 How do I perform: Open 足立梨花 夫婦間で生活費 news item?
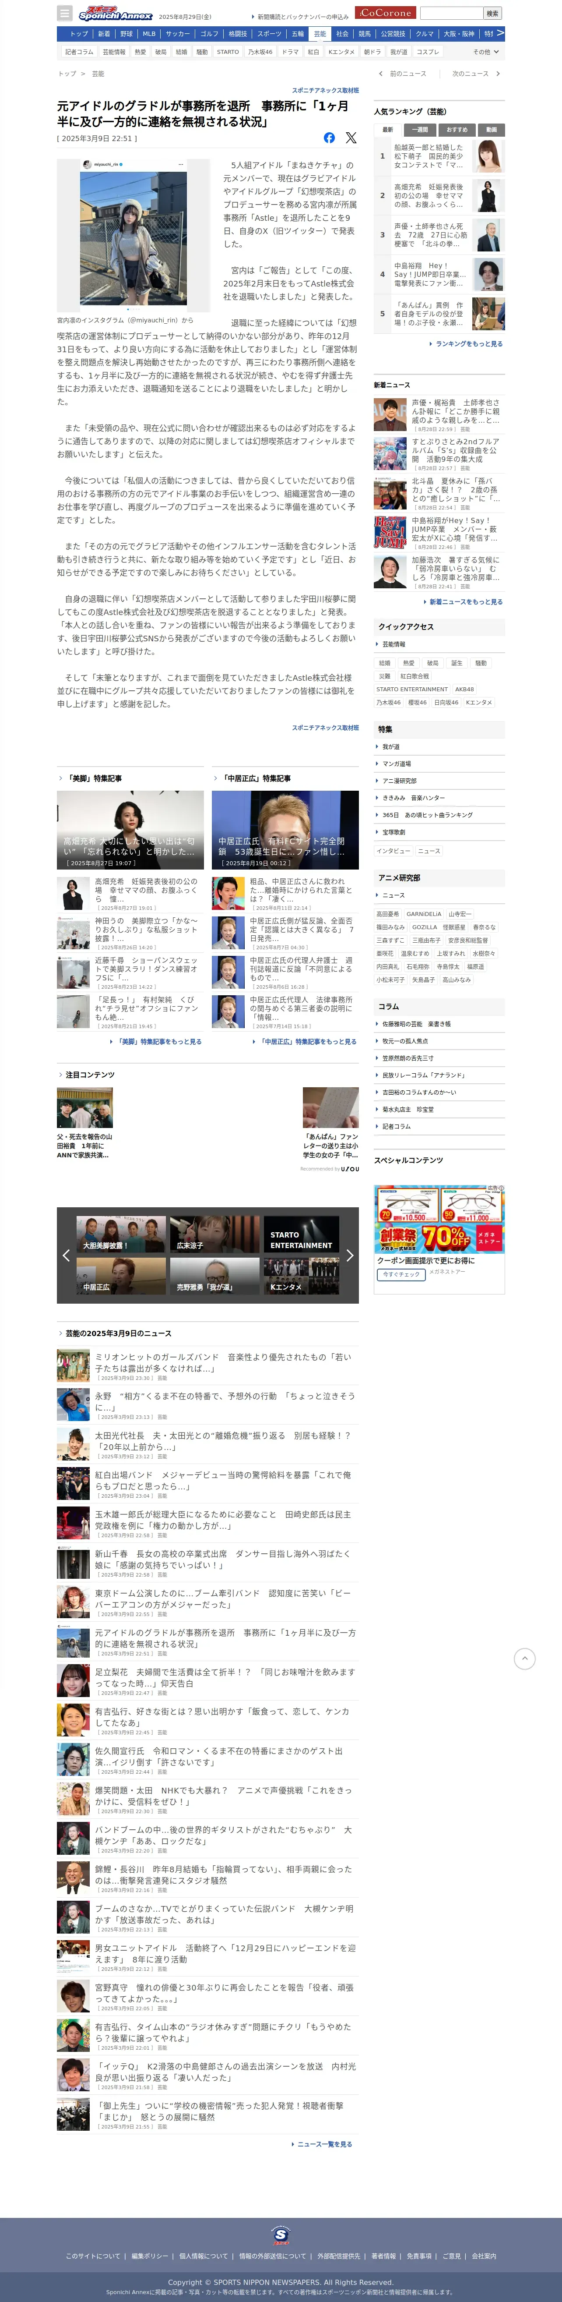(x=207, y=1681)
